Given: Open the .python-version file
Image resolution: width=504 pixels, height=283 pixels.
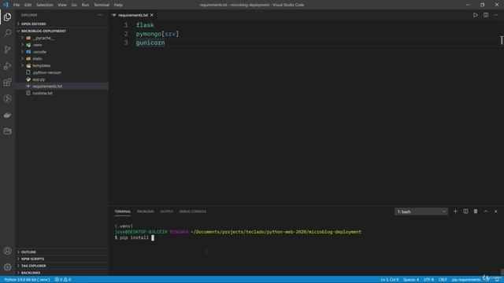Looking at the screenshot, I should pyautogui.click(x=61, y=72).
